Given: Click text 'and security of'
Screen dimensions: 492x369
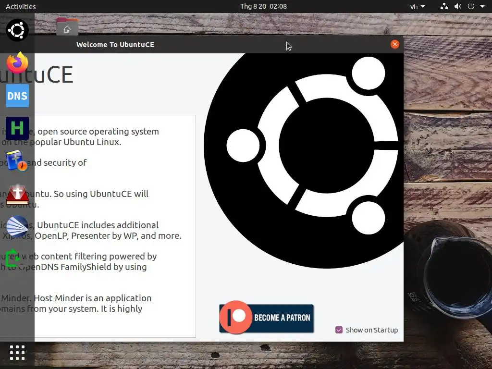Looking at the screenshot, I should point(57,162).
